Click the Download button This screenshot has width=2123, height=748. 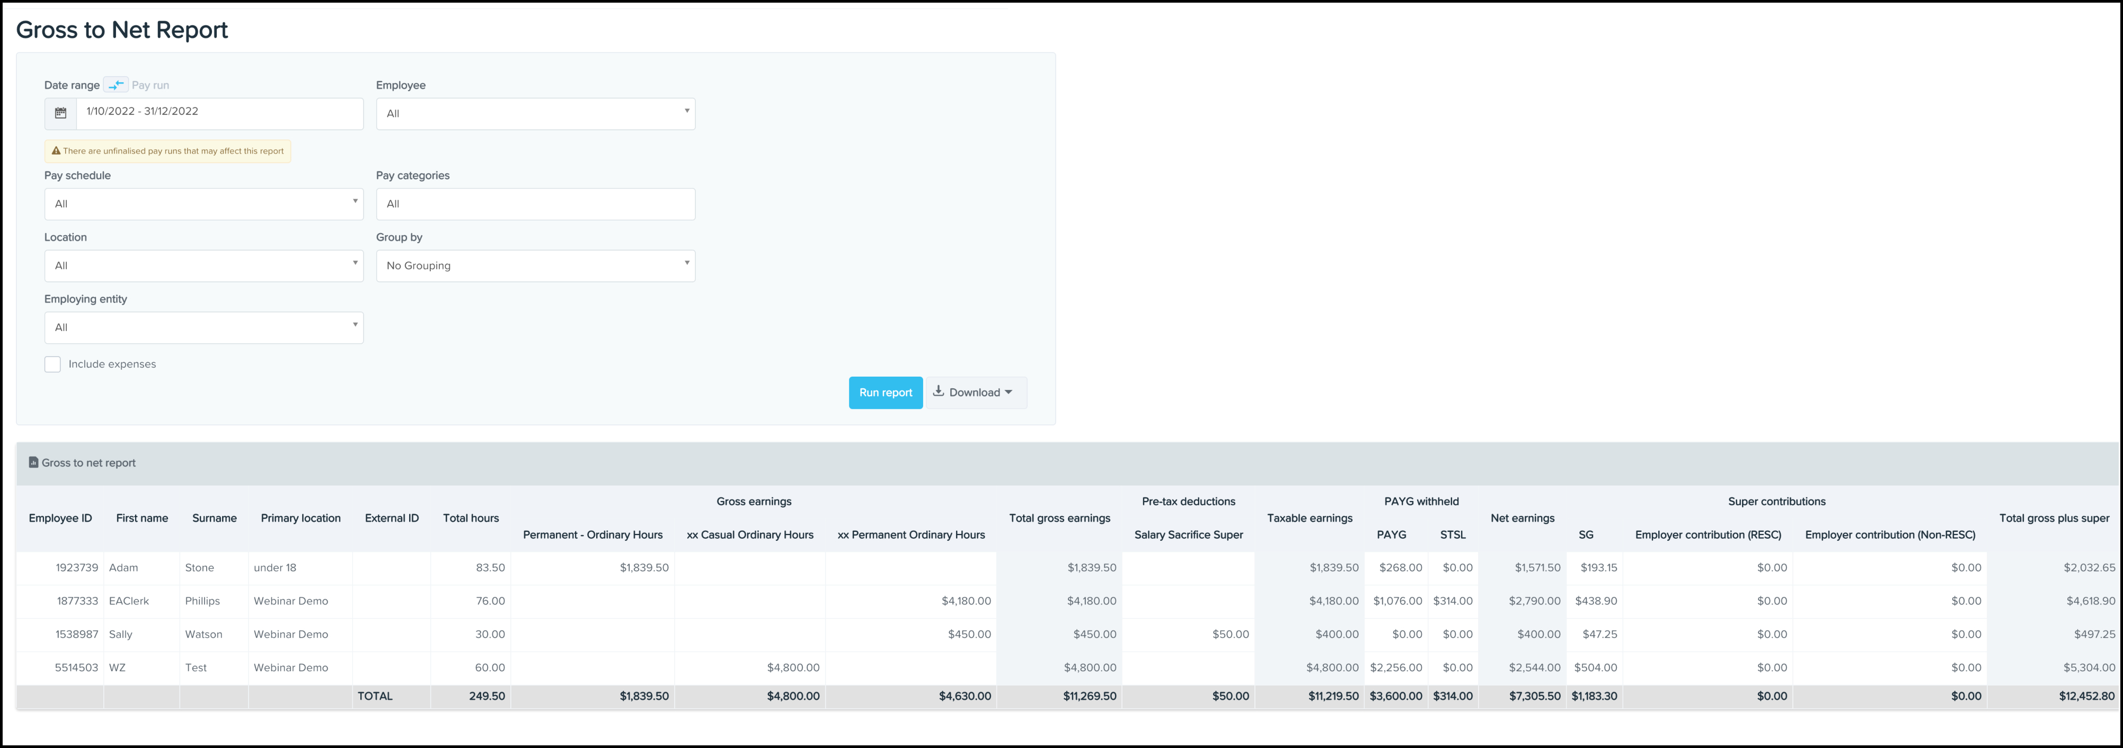click(977, 393)
